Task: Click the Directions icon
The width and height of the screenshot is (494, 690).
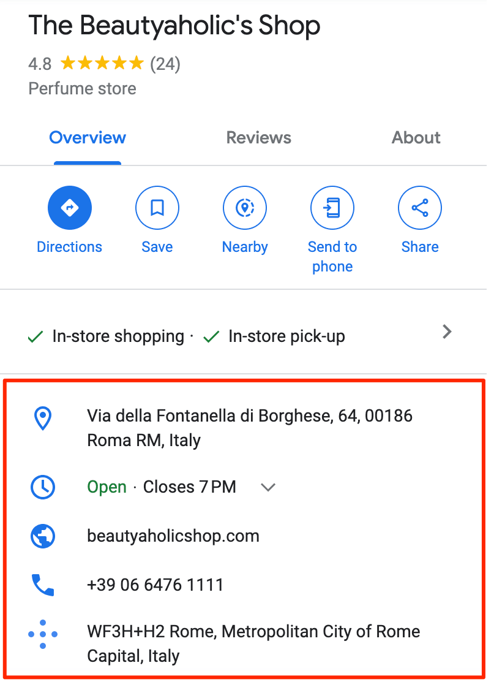Action: (69, 207)
